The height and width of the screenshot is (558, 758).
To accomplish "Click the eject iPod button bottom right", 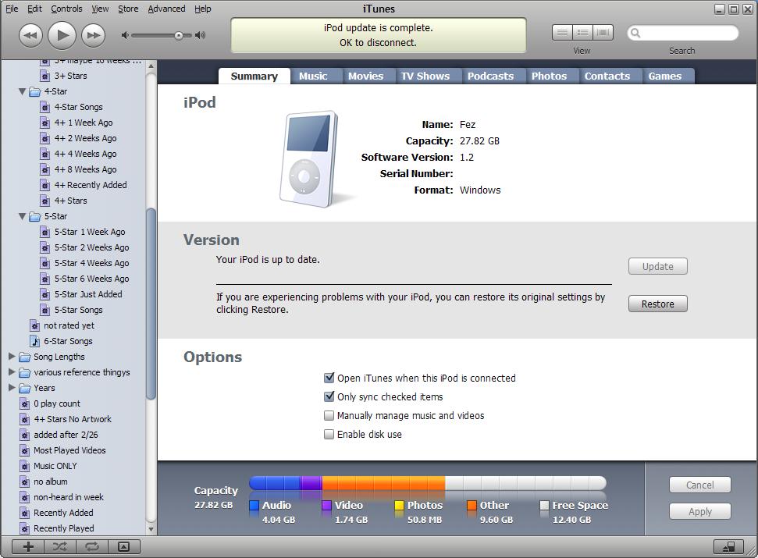I will 729,546.
